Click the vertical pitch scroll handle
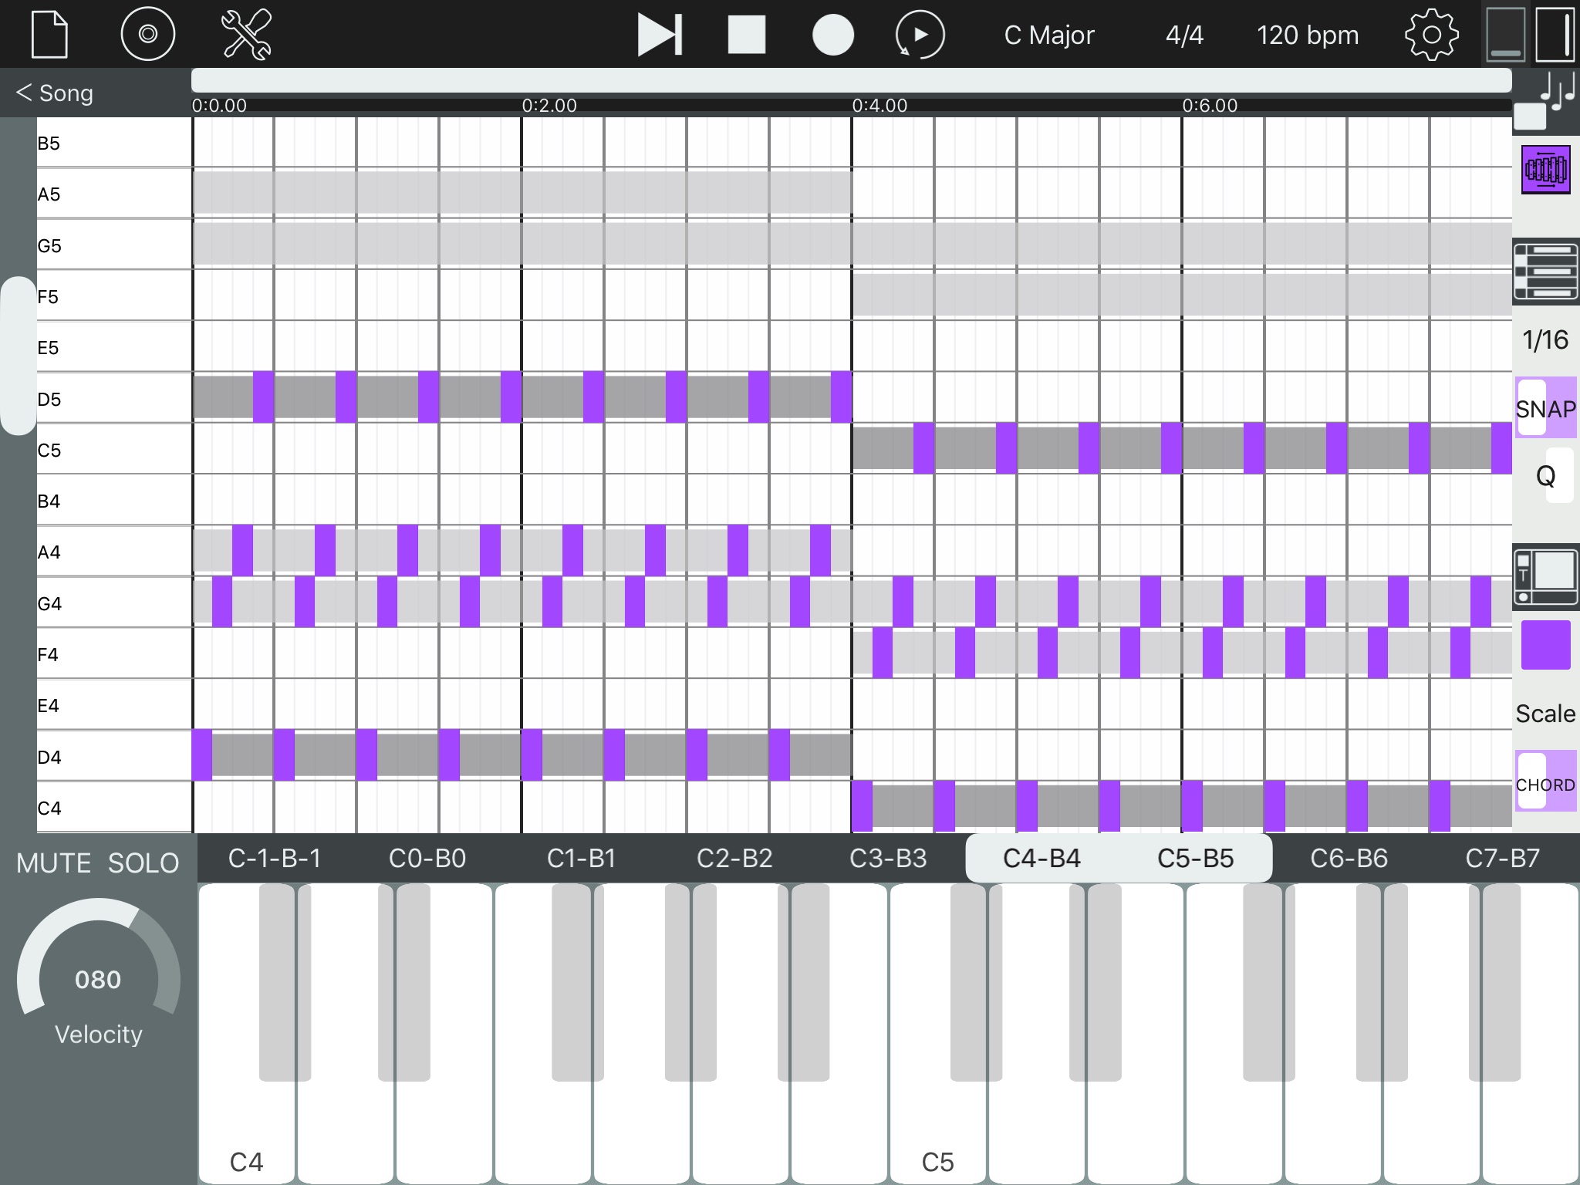1580x1185 pixels. click(x=19, y=356)
